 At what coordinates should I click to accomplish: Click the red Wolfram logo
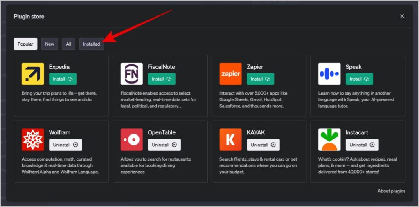coord(33,140)
